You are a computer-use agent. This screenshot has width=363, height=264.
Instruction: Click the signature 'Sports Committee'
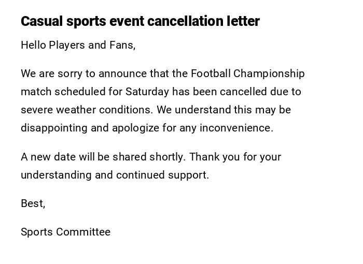click(x=65, y=232)
